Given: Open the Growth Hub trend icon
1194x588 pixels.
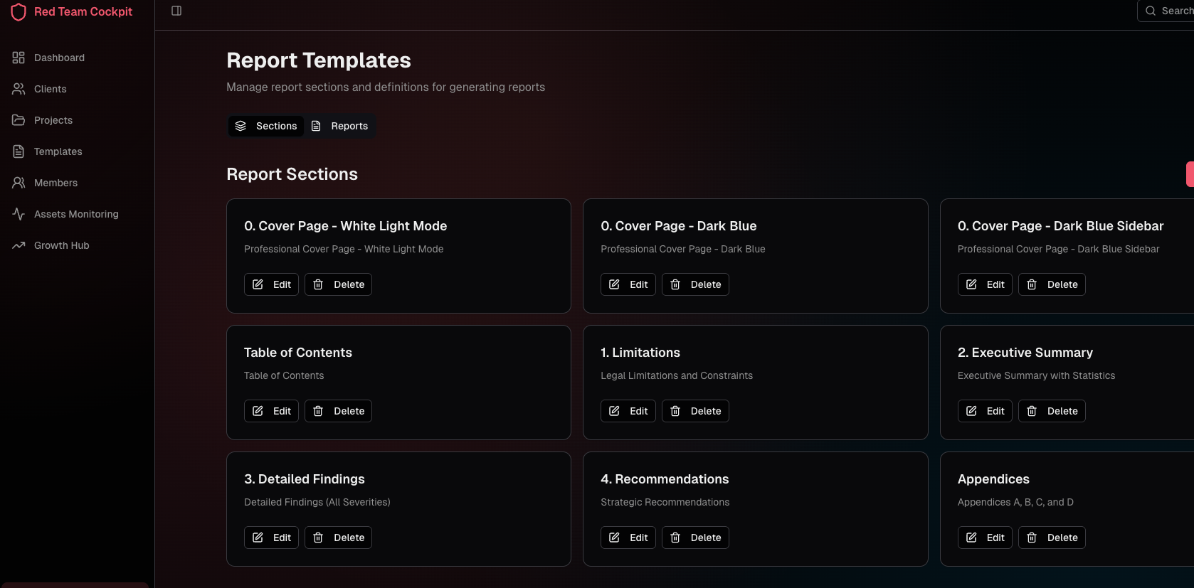Looking at the screenshot, I should 19,245.
